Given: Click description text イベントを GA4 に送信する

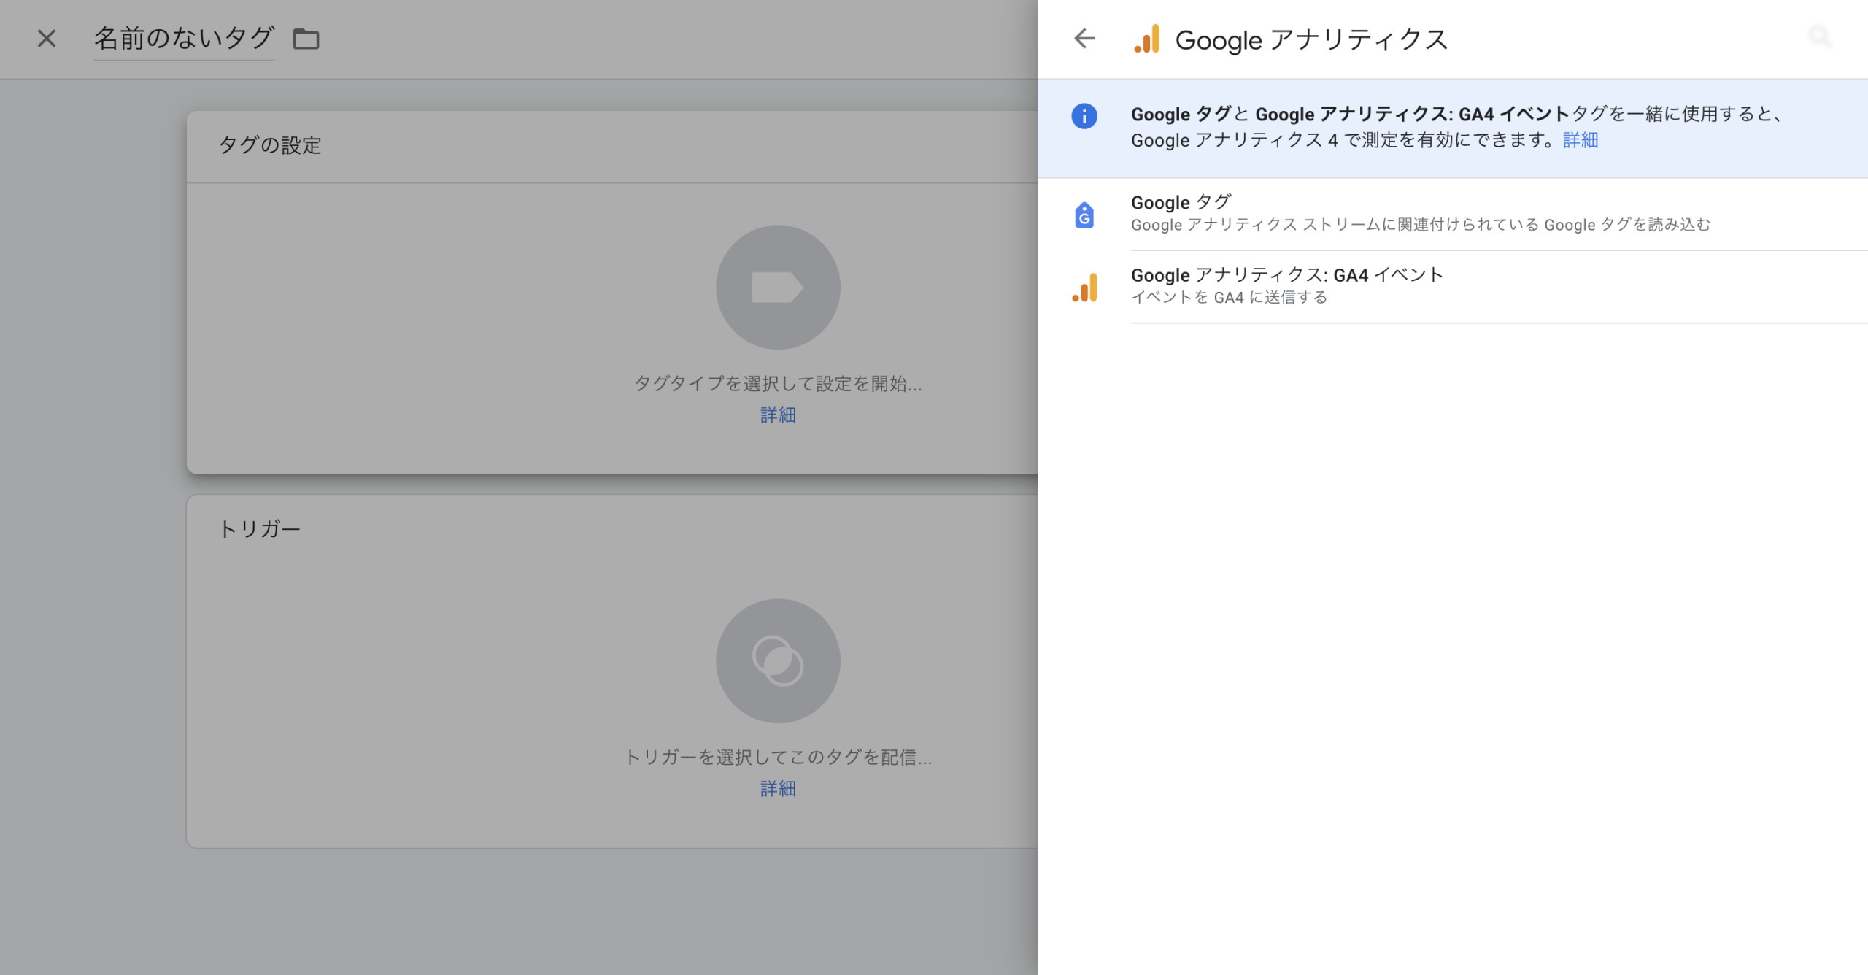Looking at the screenshot, I should click(x=1229, y=298).
